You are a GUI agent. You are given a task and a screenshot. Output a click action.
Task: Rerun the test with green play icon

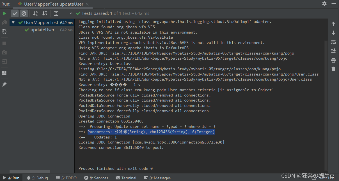tap(4, 13)
